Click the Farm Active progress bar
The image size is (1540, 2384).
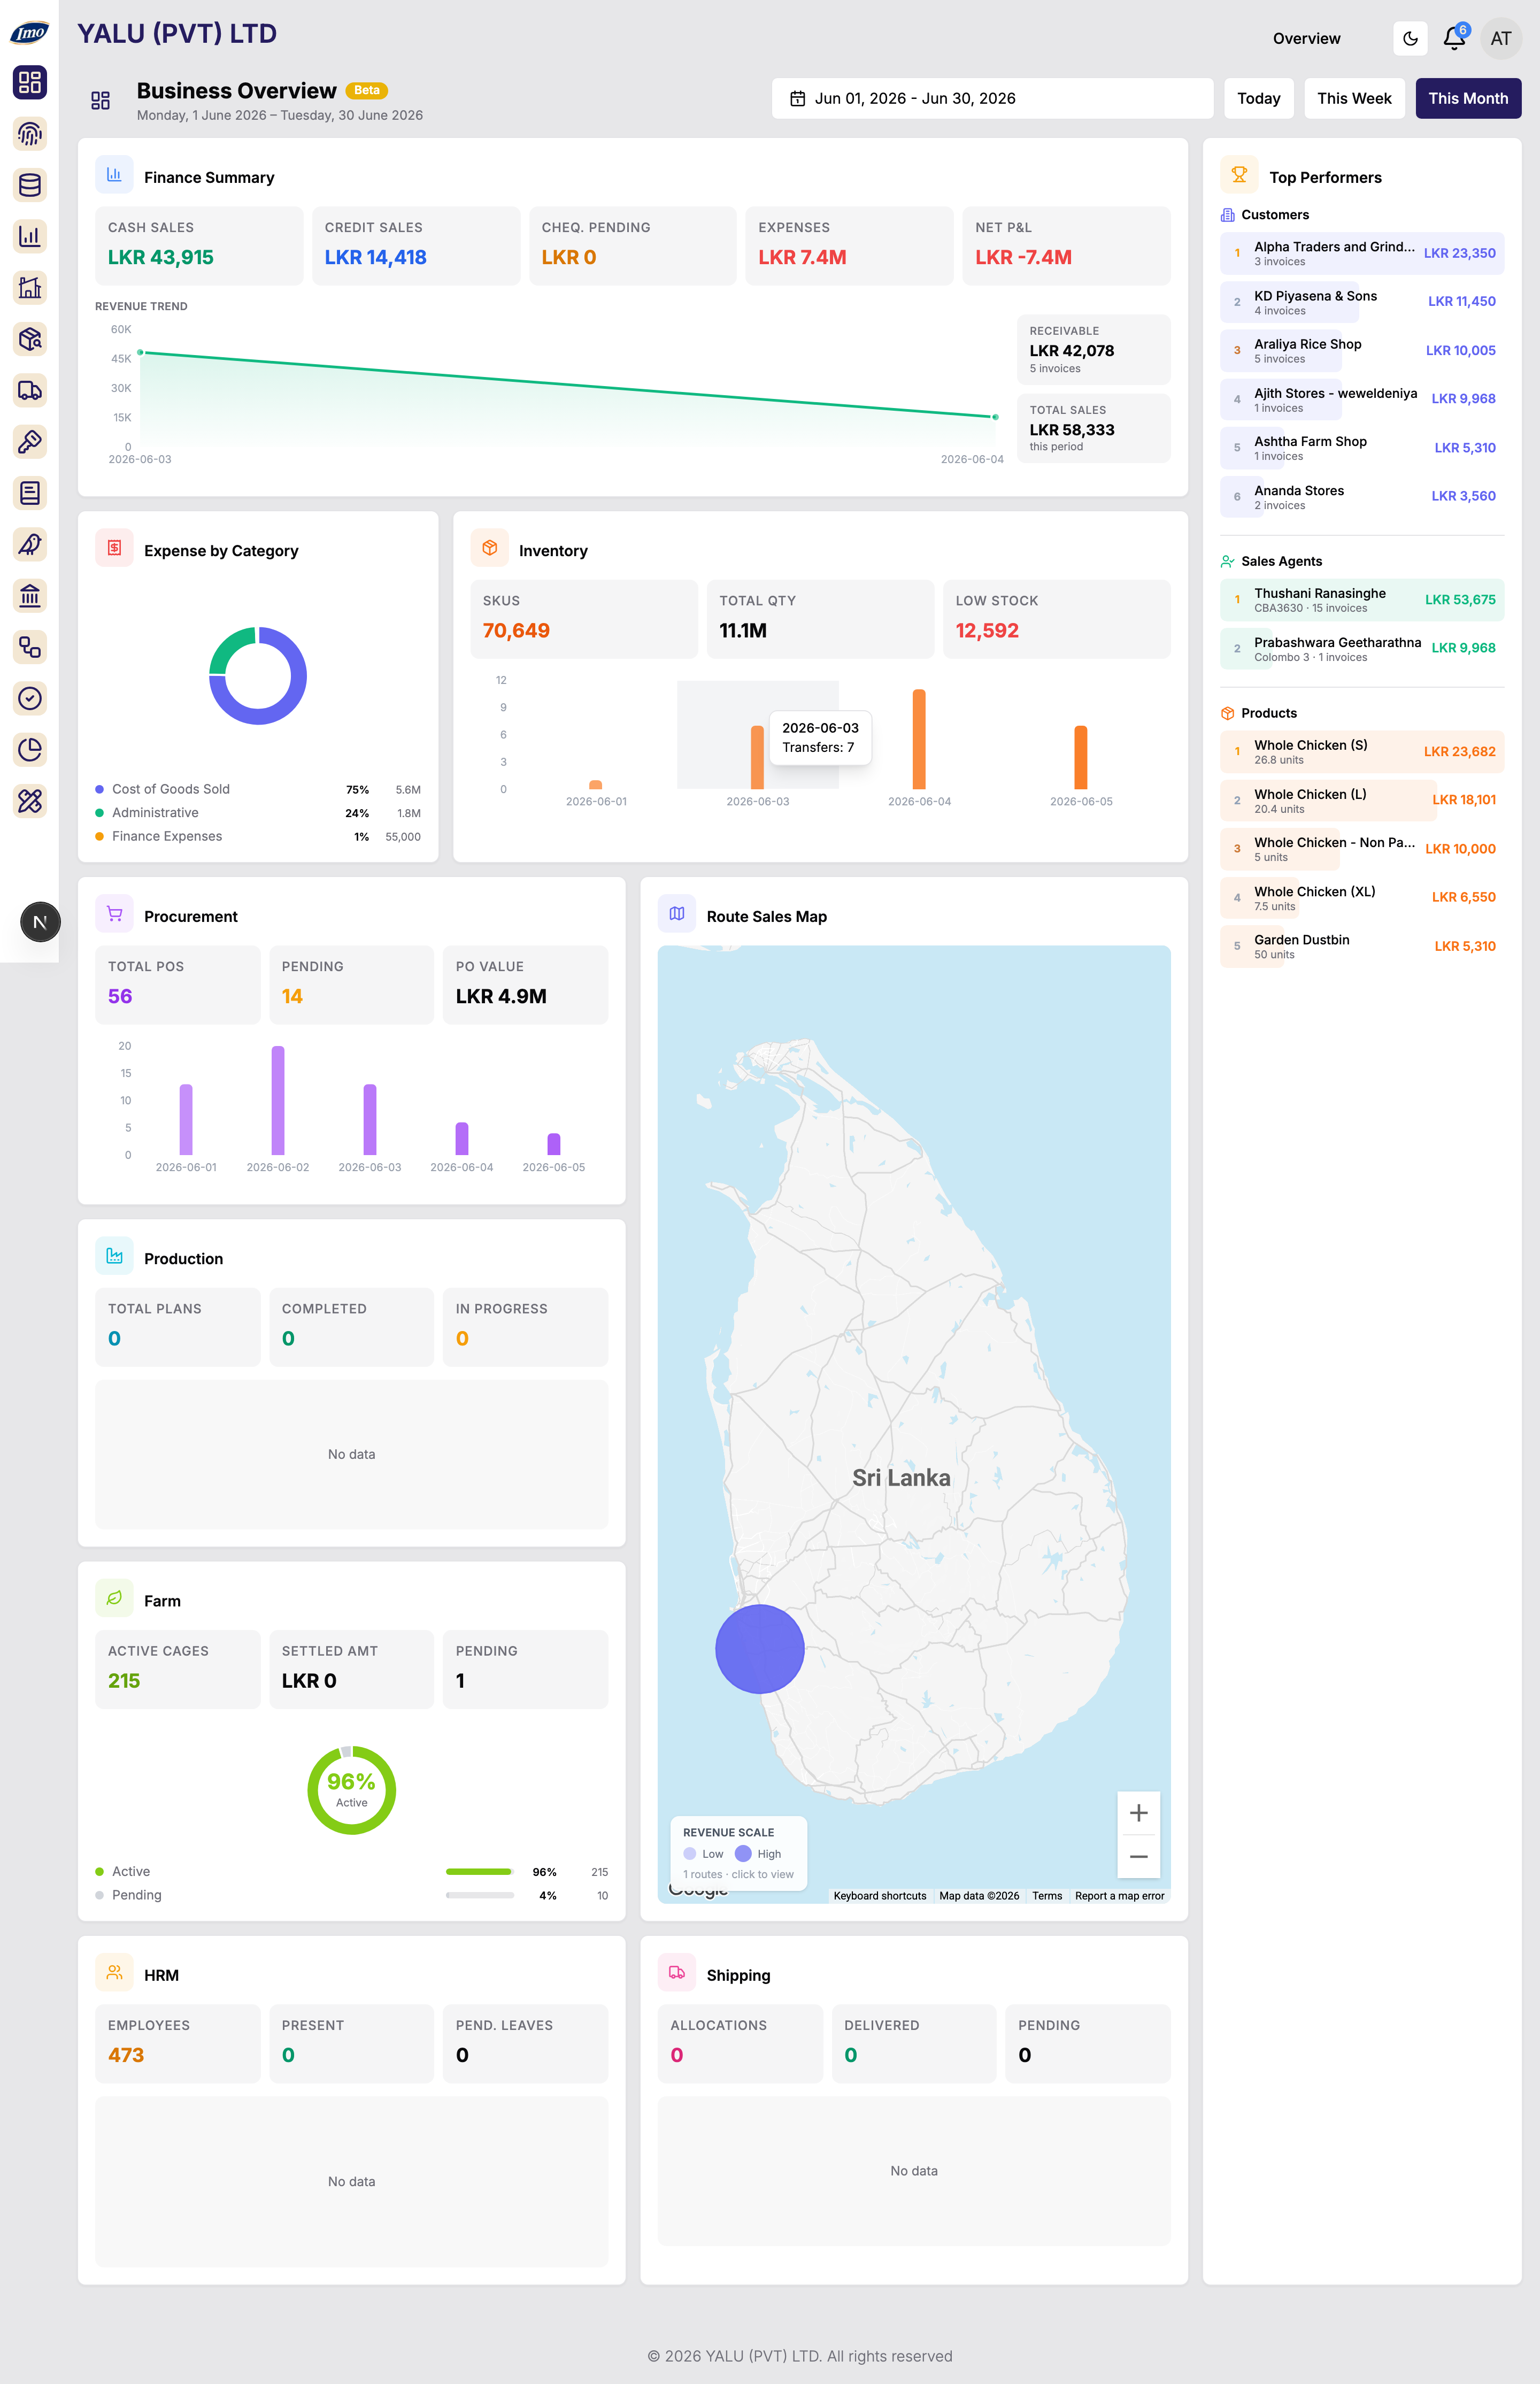tap(479, 1871)
